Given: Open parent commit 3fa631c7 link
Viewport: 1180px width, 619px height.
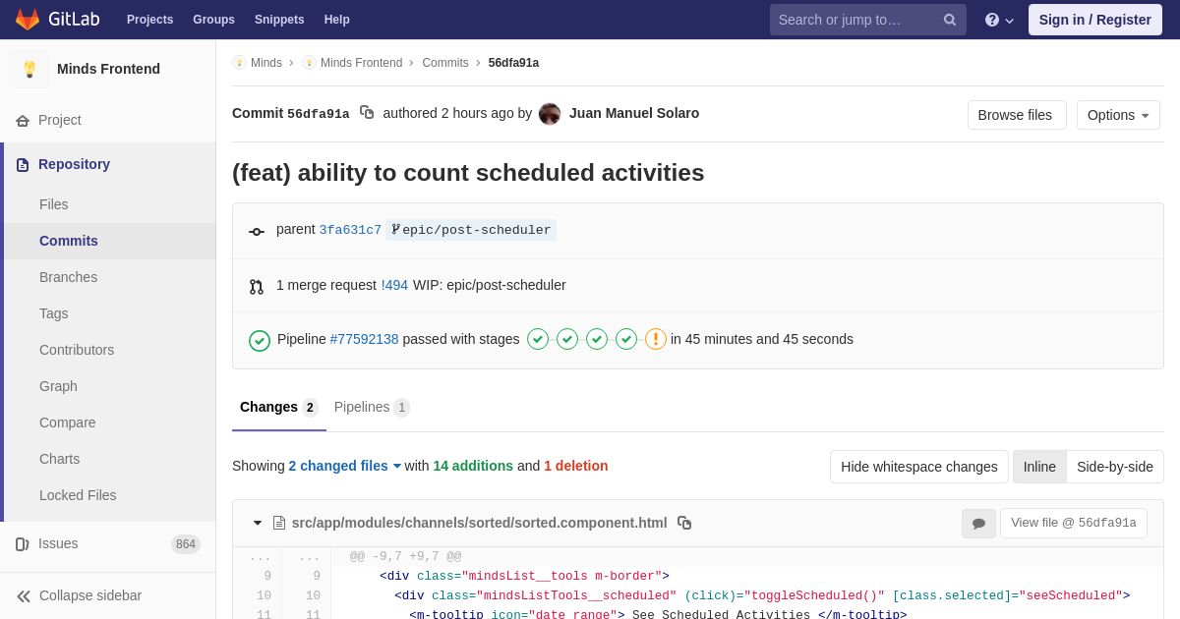Looking at the screenshot, I should tap(350, 230).
